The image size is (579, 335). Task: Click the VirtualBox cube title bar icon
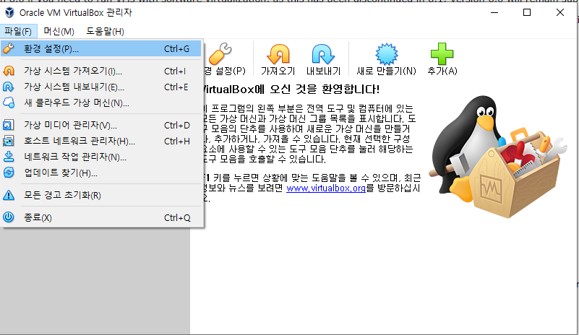click(9, 12)
